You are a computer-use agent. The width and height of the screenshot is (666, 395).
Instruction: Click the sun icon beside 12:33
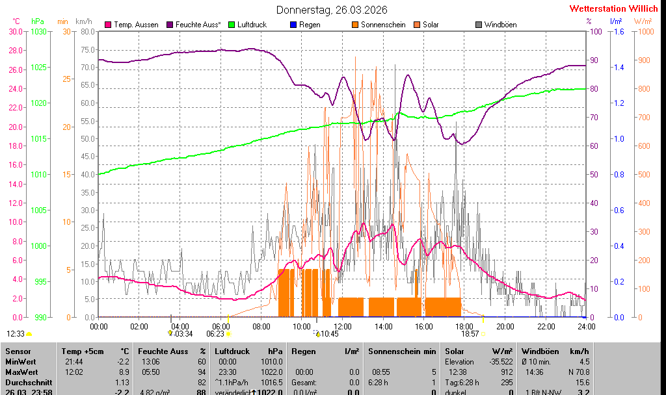click(x=29, y=333)
